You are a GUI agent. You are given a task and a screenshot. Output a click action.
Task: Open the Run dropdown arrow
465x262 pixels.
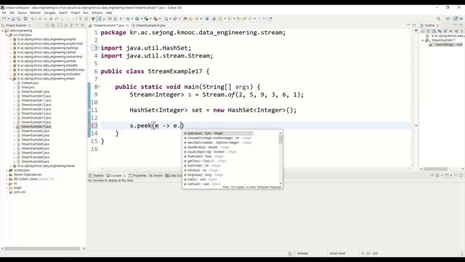pos(141,19)
